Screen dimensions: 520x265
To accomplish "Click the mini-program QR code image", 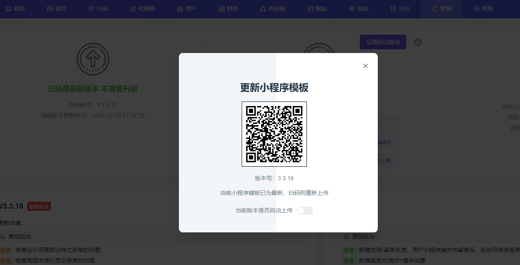I will 274,134.
